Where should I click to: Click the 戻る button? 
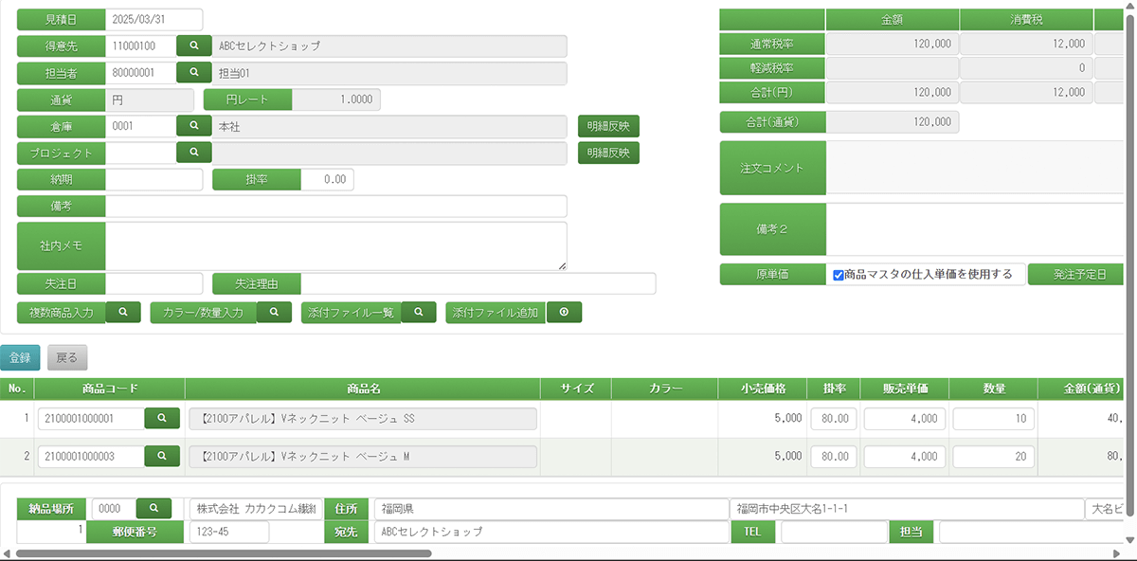click(67, 357)
